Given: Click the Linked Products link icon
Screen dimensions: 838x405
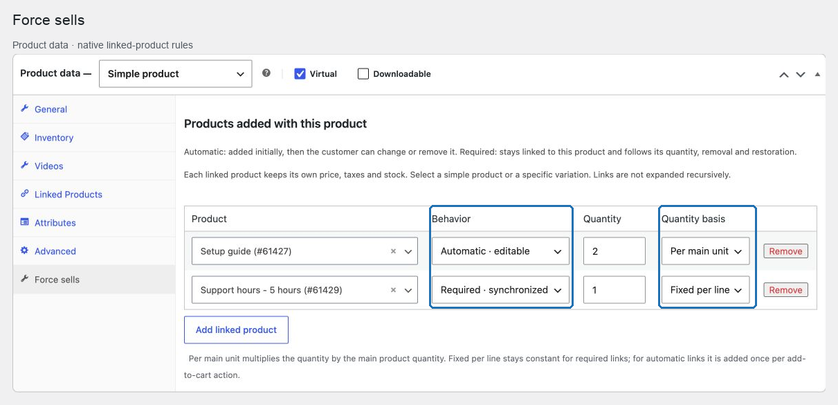Looking at the screenshot, I should click(25, 194).
